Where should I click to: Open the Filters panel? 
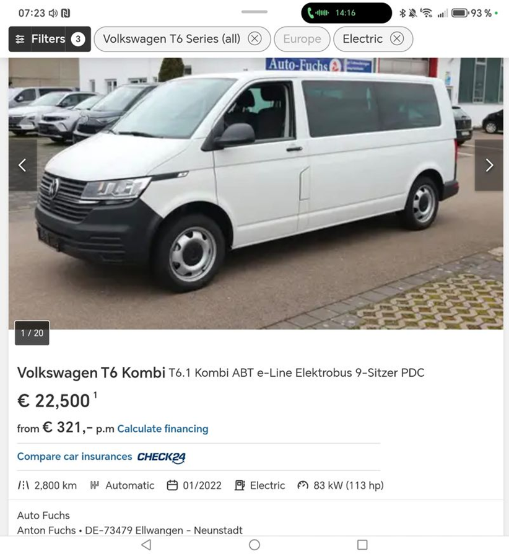point(50,39)
